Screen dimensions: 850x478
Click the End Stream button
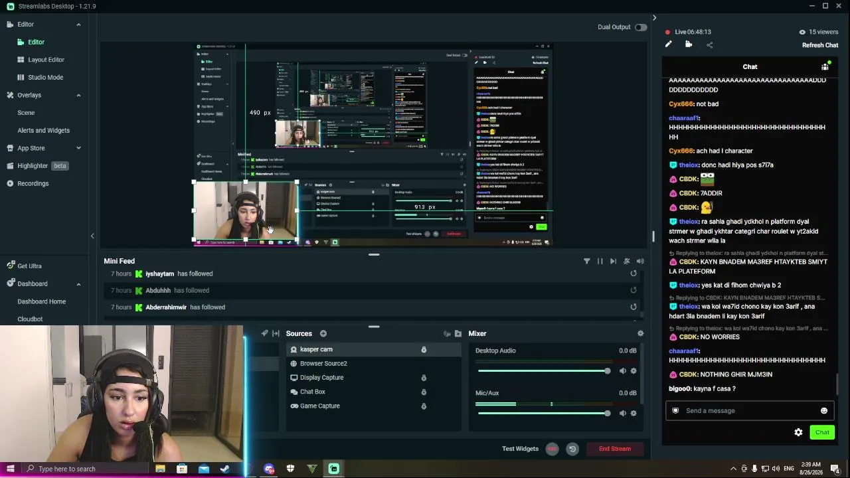pyautogui.click(x=615, y=449)
